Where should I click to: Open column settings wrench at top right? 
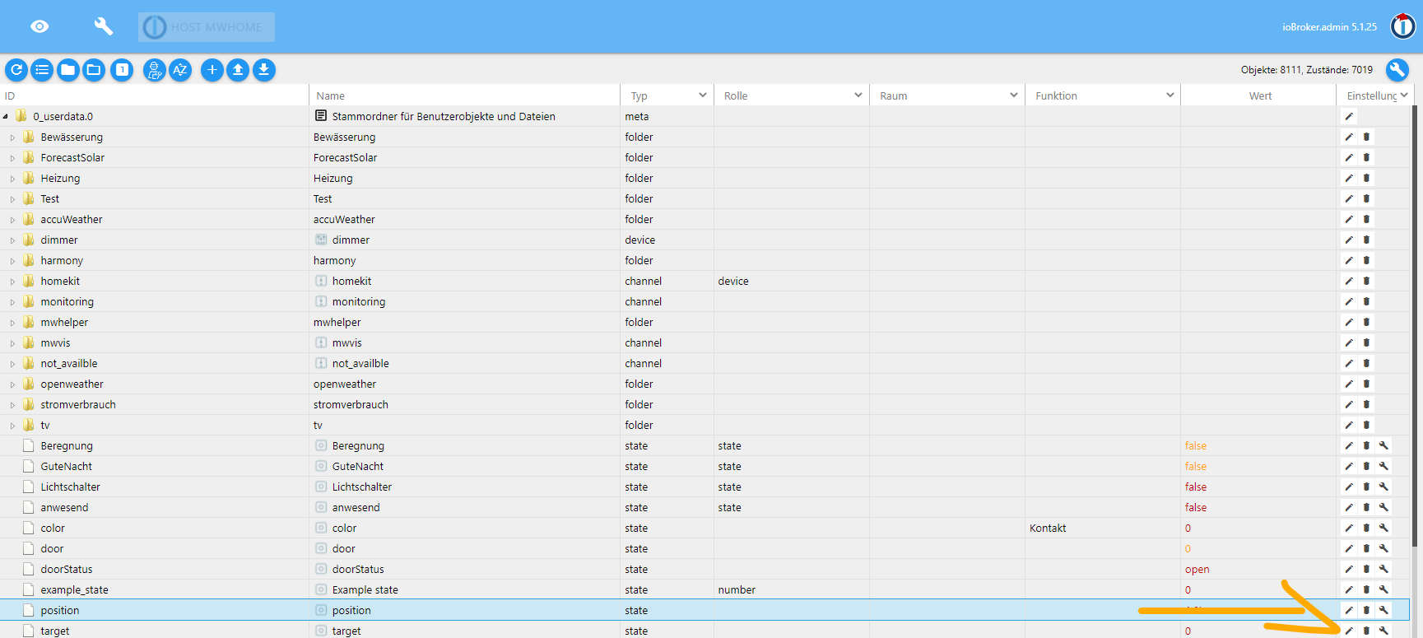point(1397,70)
